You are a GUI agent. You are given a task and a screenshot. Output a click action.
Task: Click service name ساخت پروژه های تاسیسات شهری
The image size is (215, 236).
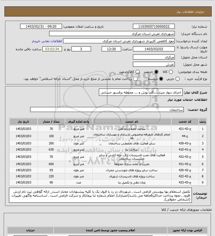coord(132,176)
